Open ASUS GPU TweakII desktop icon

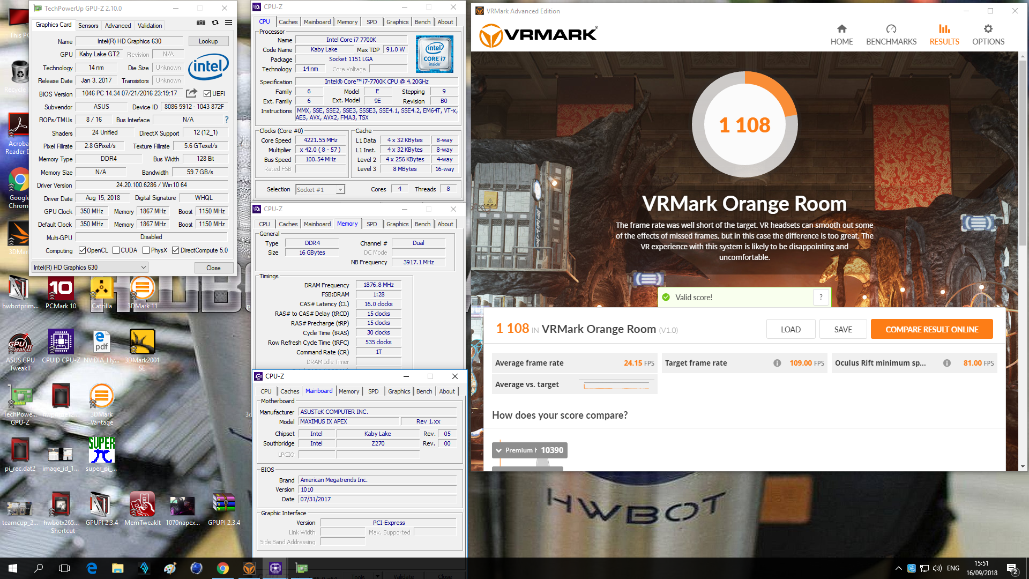(20, 351)
